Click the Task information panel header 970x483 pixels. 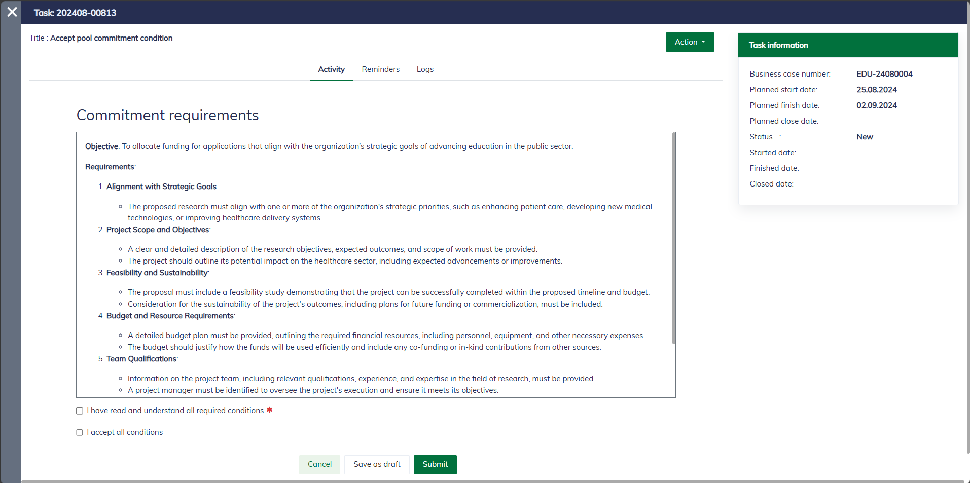pos(848,45)
